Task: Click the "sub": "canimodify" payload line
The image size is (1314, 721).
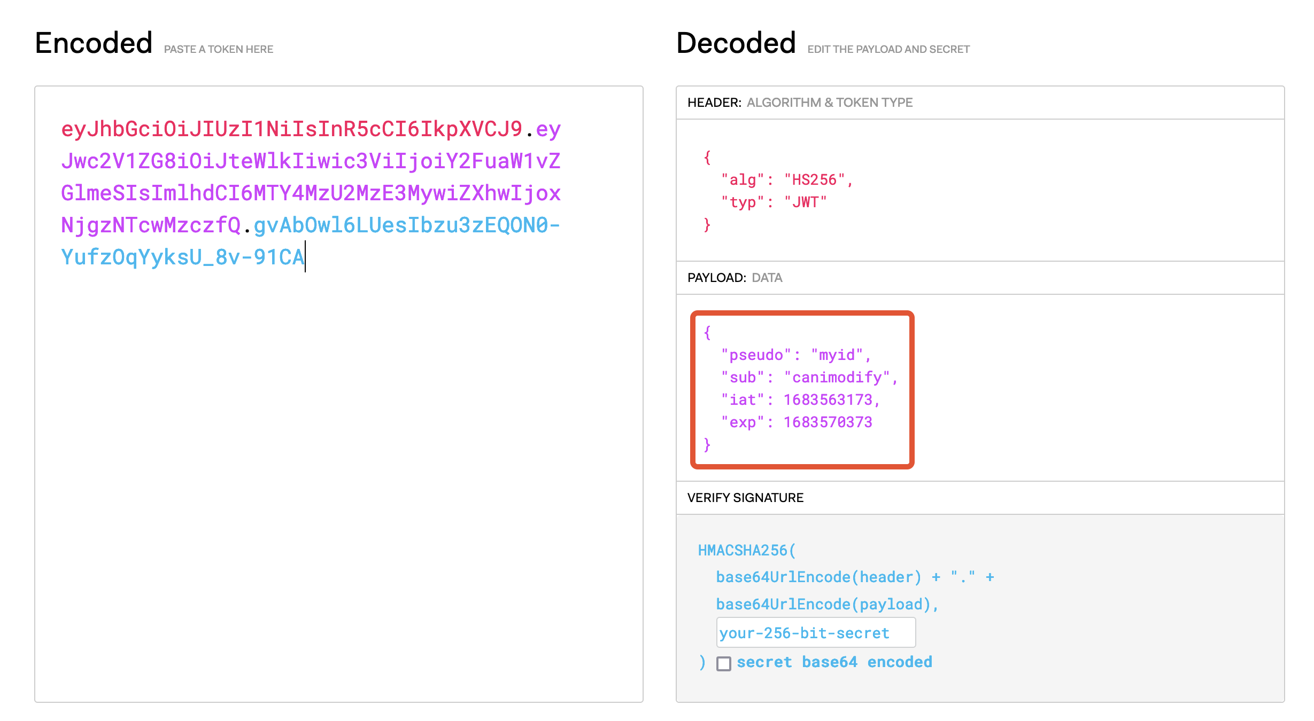Action: pyautogui.click(x=809, y=378)
